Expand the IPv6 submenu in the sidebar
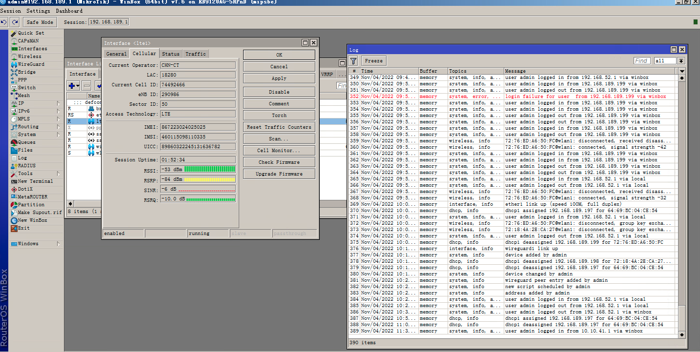 pyautogui.click(x=59, y=111)
